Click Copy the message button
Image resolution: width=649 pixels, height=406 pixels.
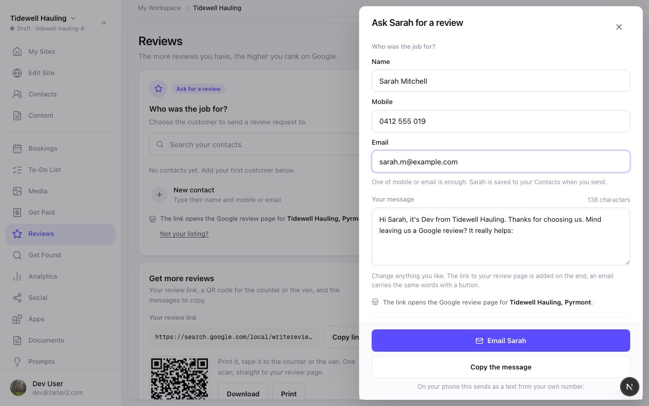point(500,367)
